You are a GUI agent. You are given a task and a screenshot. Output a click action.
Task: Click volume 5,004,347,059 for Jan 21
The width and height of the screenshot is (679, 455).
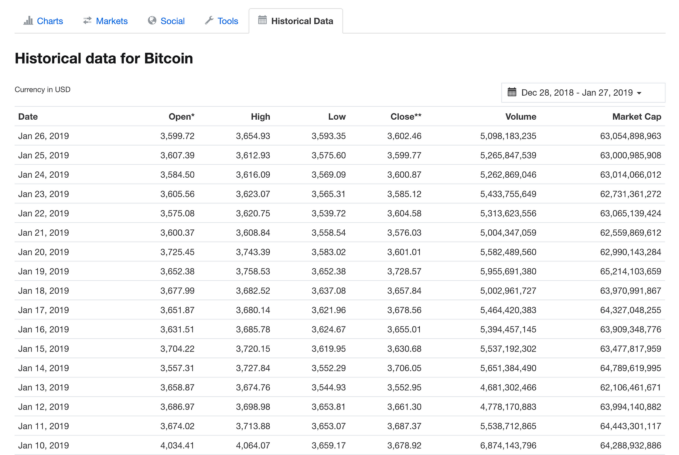pyautogui.click(x=508, y=233)
